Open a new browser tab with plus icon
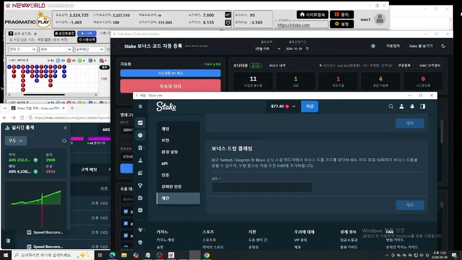The width and height of the screenshot is (462, 260). [72, 108]
